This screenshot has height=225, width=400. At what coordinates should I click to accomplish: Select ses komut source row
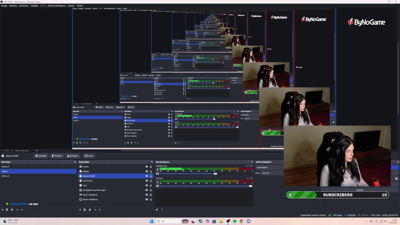115,181
